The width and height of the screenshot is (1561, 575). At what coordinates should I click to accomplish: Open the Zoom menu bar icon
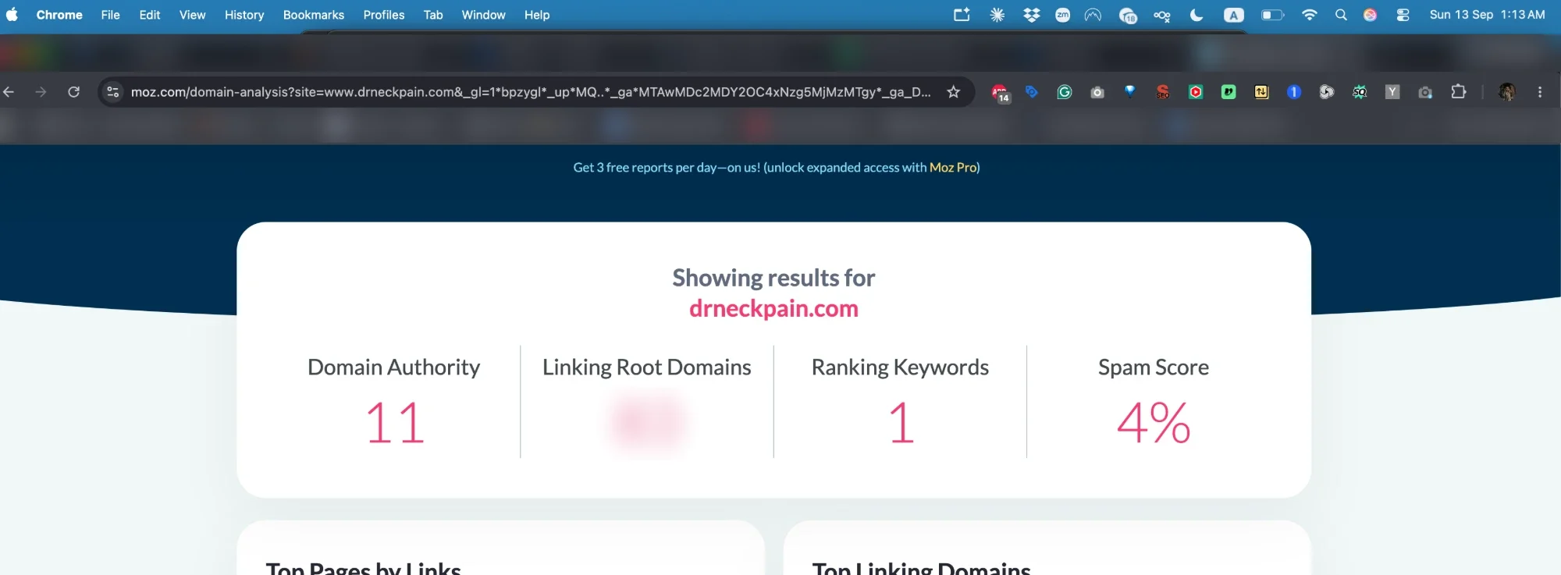click(x=1062, y=15)
